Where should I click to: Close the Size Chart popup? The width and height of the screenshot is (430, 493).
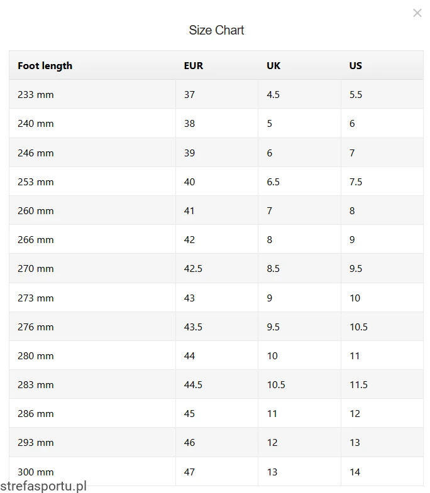[417, 13]
